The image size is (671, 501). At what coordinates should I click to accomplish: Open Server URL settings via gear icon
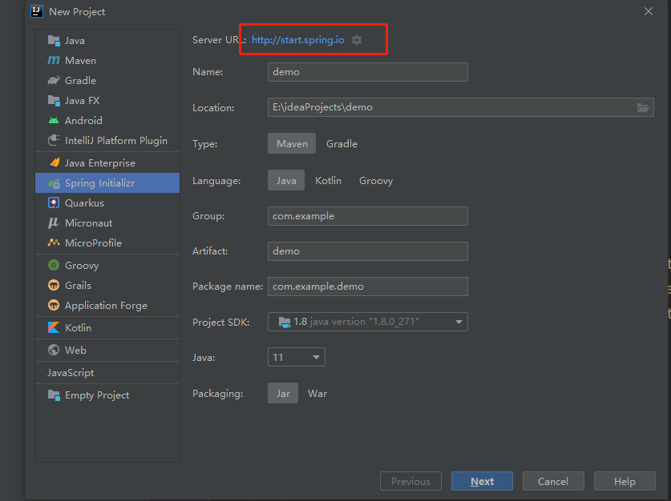click(x=356, y=39)
